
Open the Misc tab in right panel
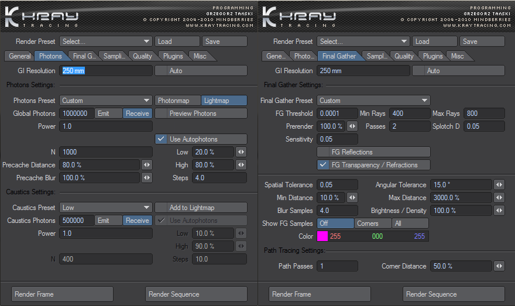coord(457,56)
